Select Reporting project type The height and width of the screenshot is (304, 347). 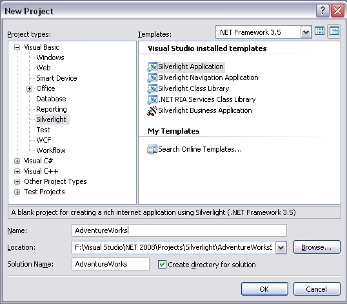(x=52, y=109)
